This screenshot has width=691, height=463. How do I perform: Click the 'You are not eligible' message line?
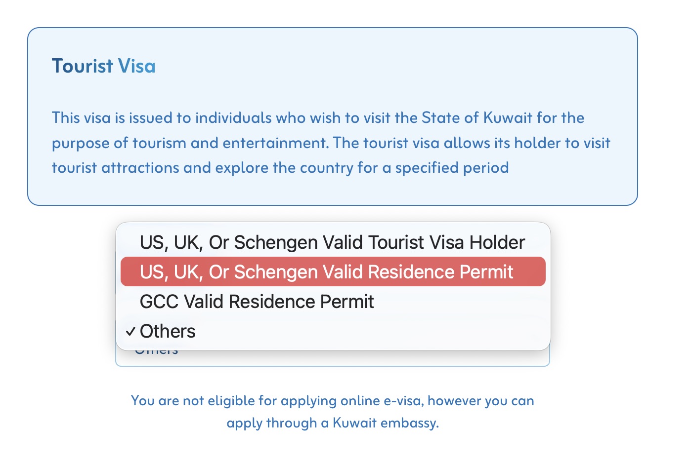tap(332, 400)
